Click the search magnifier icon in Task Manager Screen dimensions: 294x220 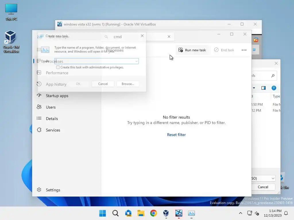pyautogui.click(x=106, y=37)
